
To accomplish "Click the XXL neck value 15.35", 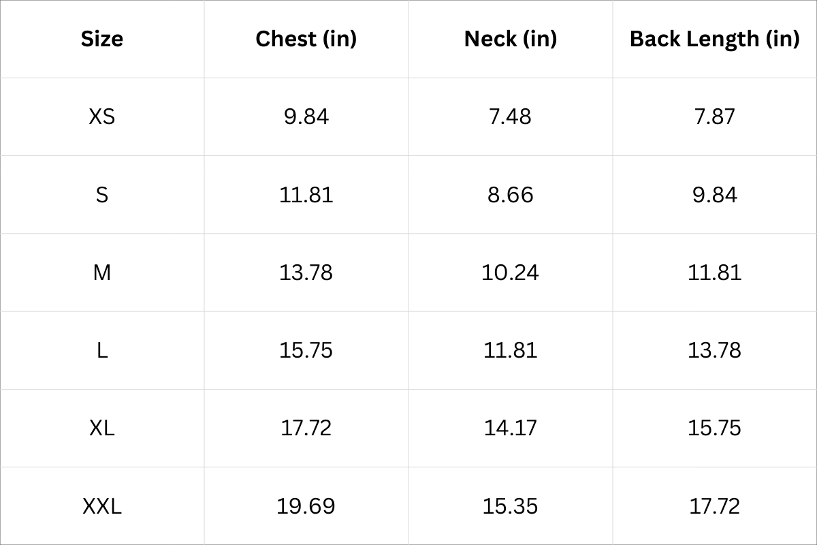I will [510, 506].
